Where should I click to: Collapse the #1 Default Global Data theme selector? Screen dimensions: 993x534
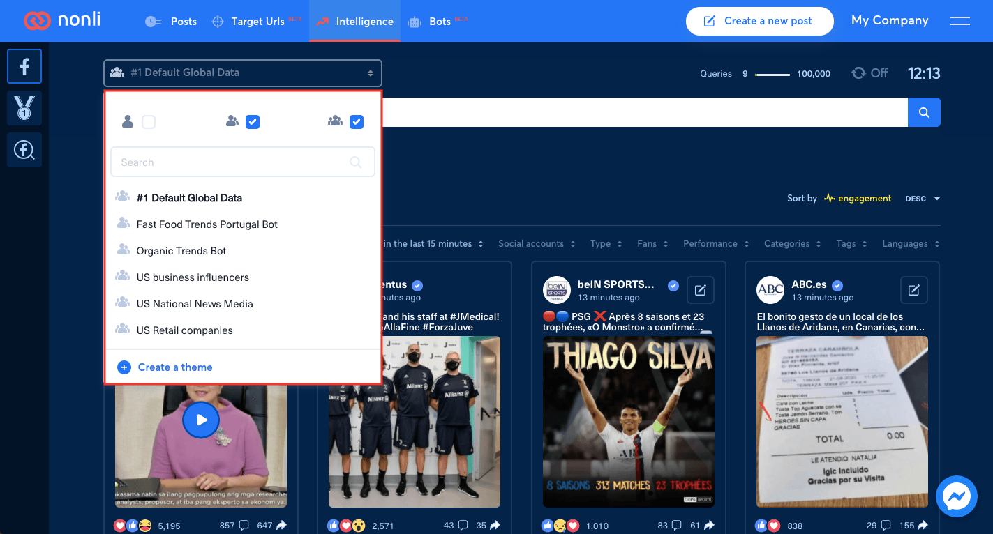(x=243, y=73)
